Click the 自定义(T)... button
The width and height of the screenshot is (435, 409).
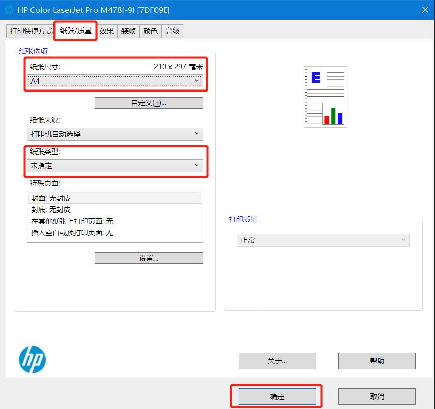pos(148,103)
